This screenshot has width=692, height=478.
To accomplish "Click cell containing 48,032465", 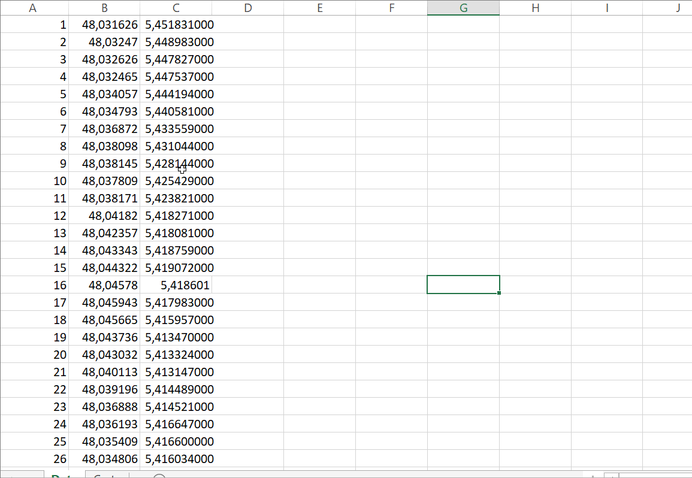I will pyautogui.click(x=104, y=77).
